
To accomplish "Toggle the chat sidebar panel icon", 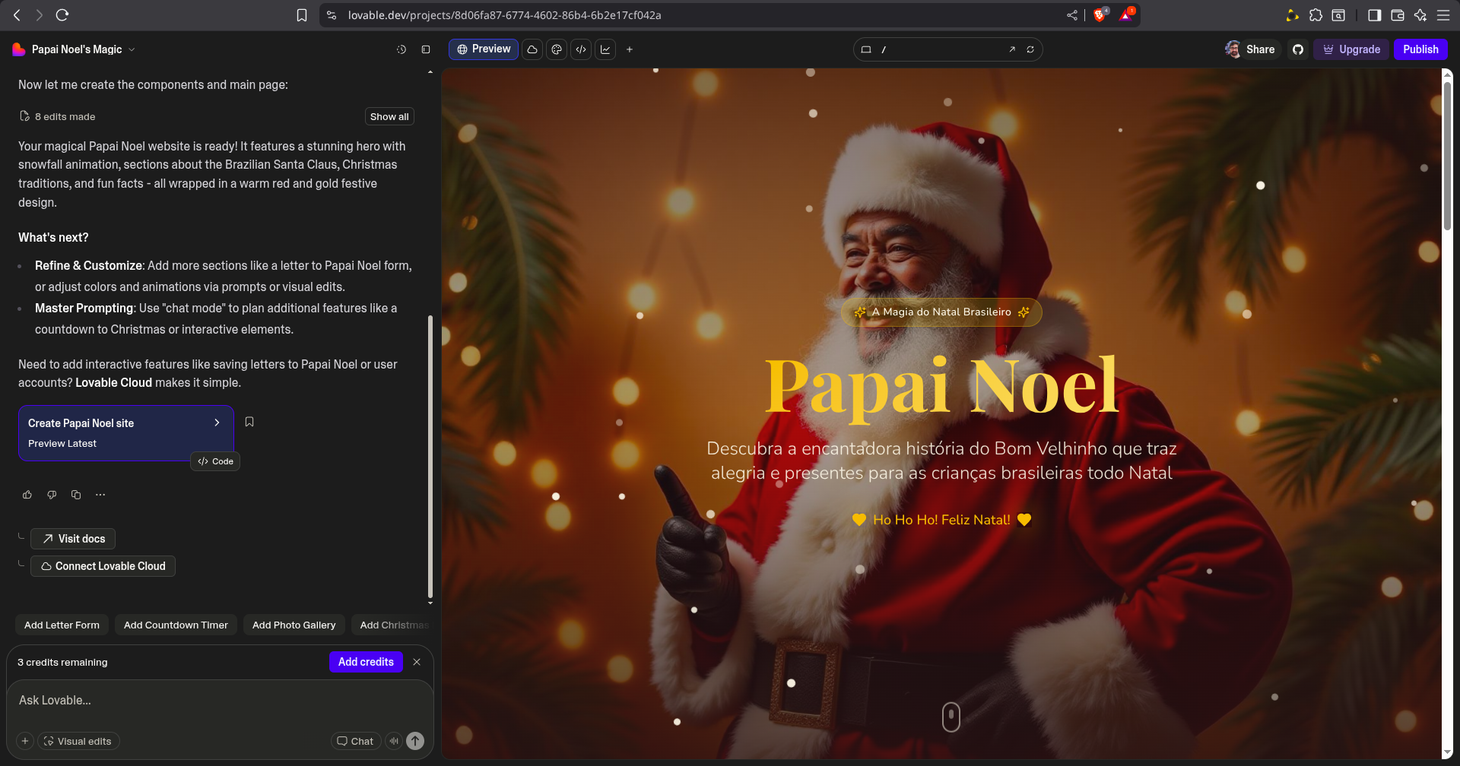I will tap(426, 49).
